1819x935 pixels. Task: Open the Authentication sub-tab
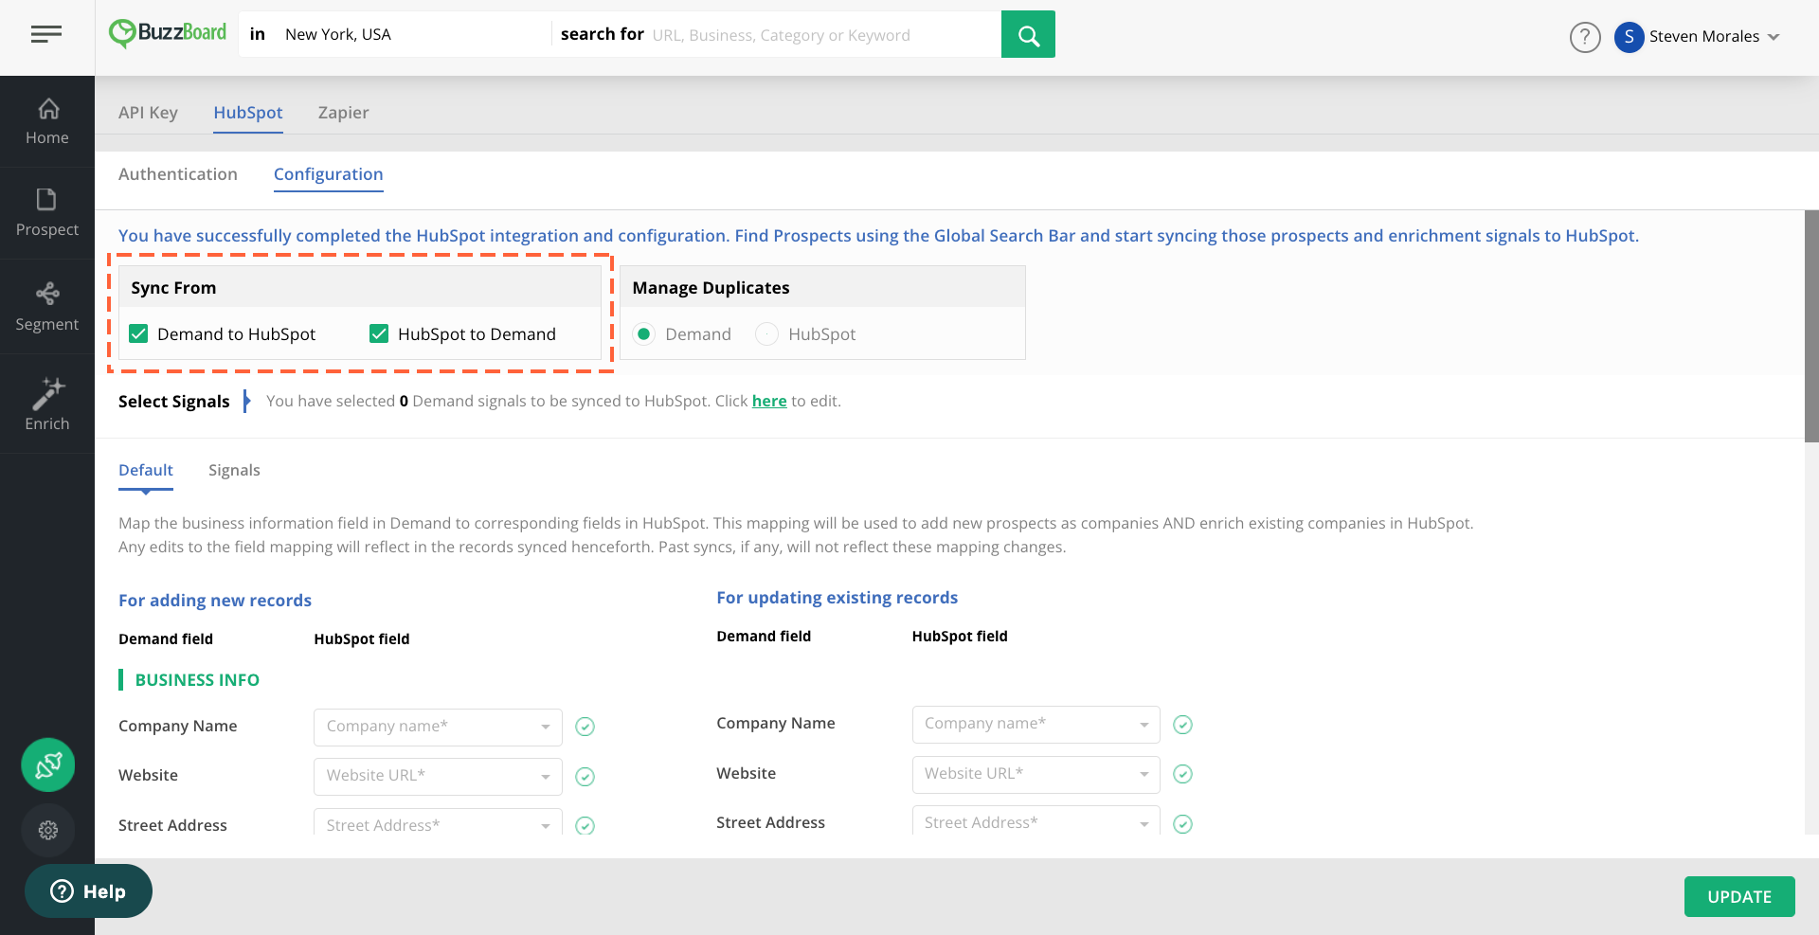coord(178,174)
